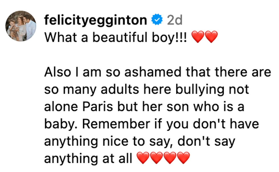The height and width of the screenshot is (172, 279).
Task: Click second heart after "beautiful boy!!!"
Action: pos(211,37)
